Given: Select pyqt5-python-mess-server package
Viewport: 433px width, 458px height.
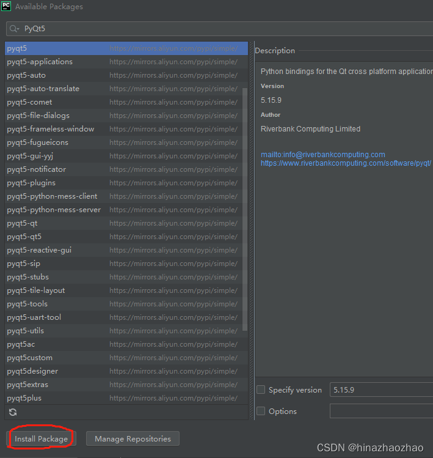Looking at the screenshot, I should (x=126, y=209).
